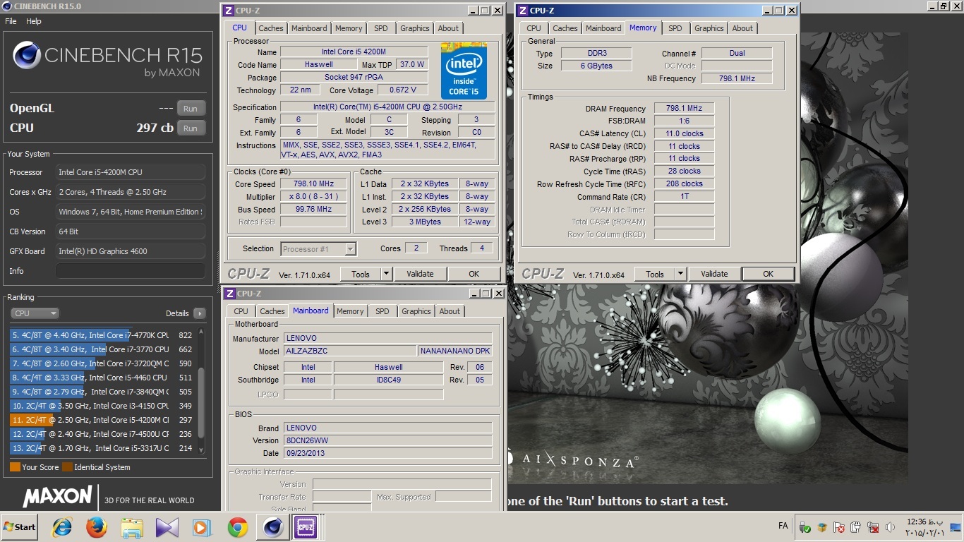Click the volume speaker tray icon

890,527
